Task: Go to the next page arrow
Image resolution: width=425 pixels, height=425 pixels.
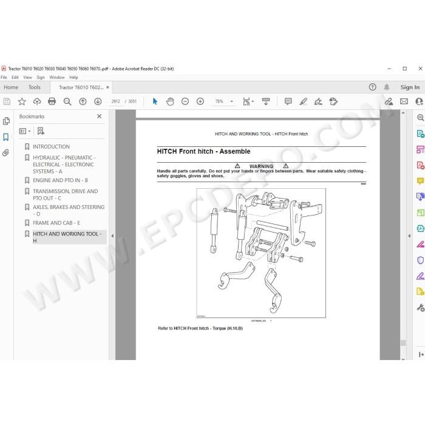Action: (98, 101)
